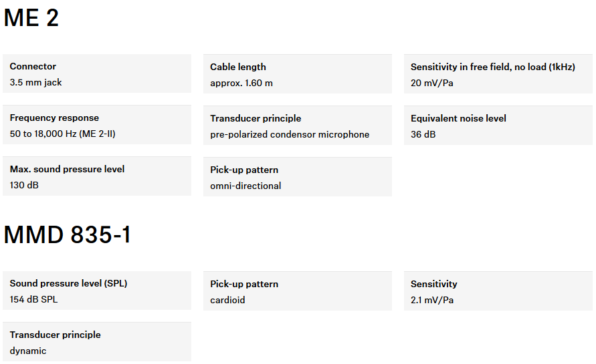This screenshot has height=364, width=596.
Task: Click the 36 dB value
Action: [x=422, y=135]
